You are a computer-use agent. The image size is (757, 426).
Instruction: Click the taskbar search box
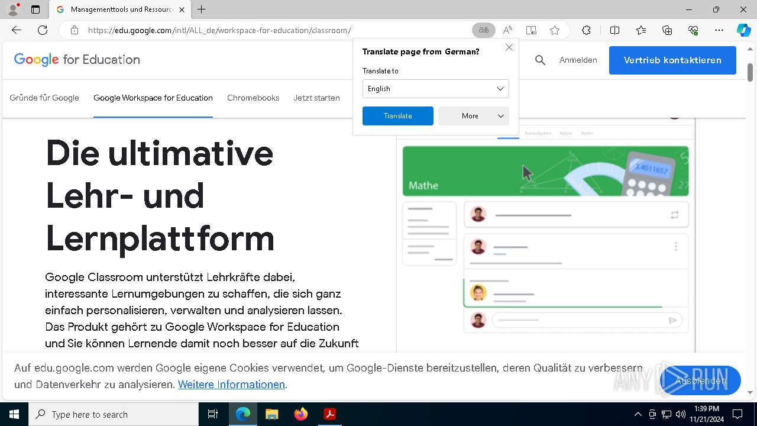click(x=114, y=414)
